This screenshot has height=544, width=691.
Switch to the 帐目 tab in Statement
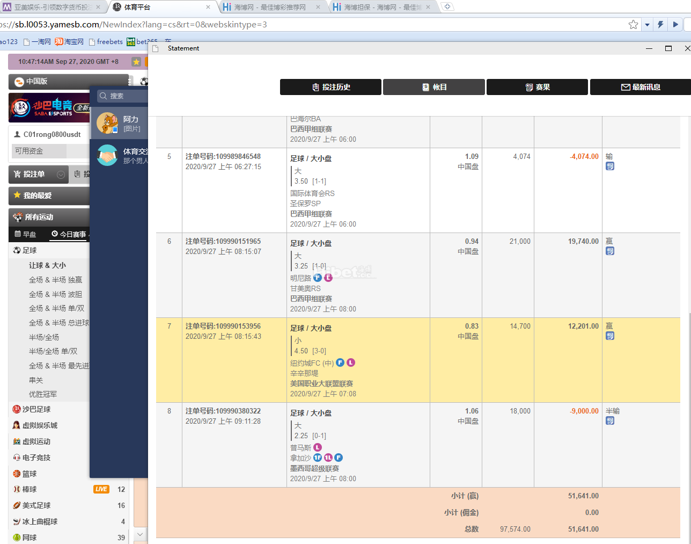(x=434, y=87)
